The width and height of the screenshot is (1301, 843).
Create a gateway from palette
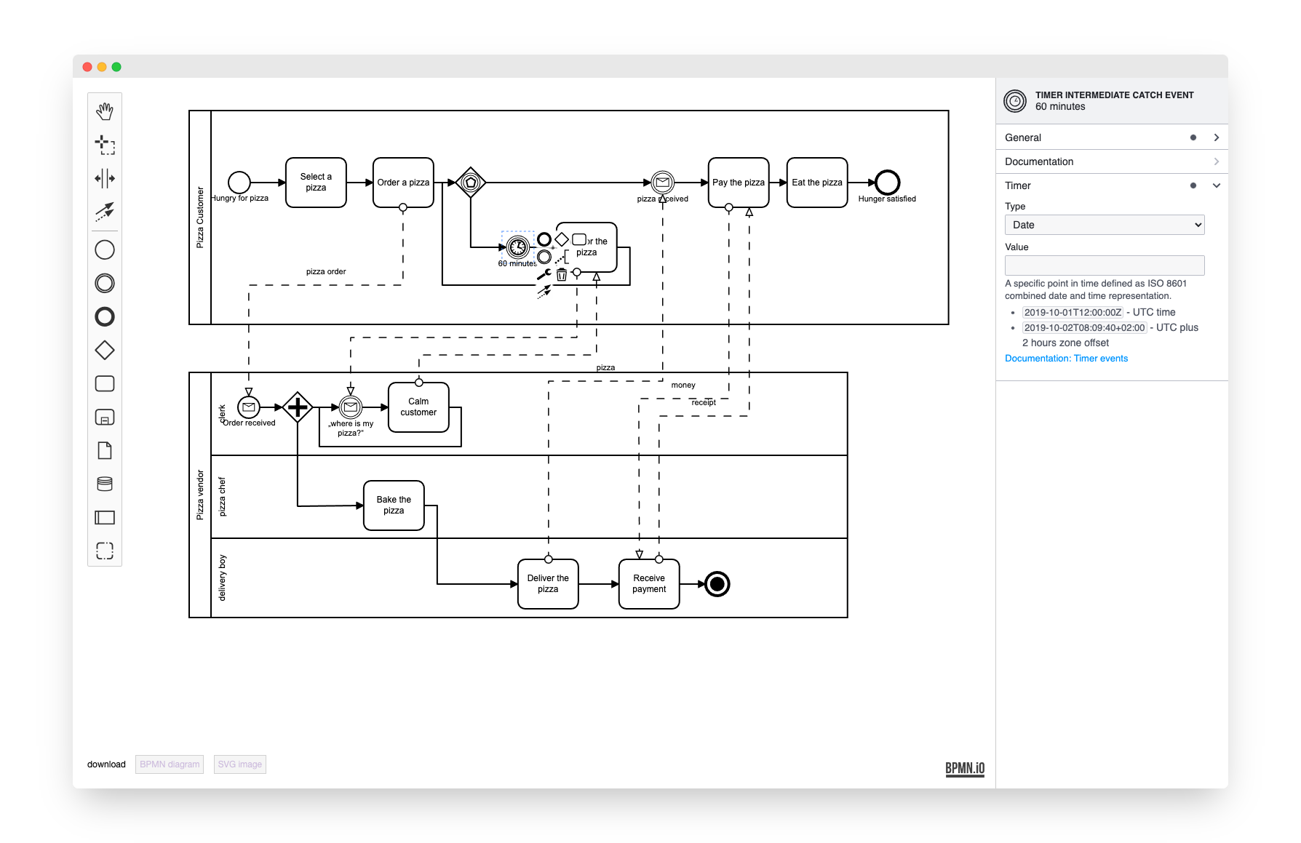pos(105,351)
